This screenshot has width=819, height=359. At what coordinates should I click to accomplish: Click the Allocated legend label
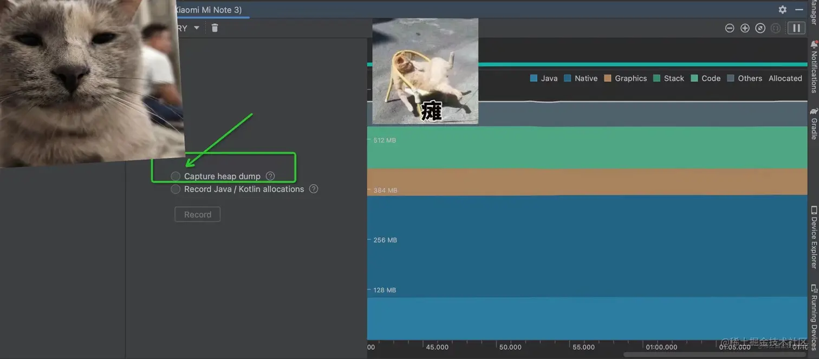click(785, 79)
